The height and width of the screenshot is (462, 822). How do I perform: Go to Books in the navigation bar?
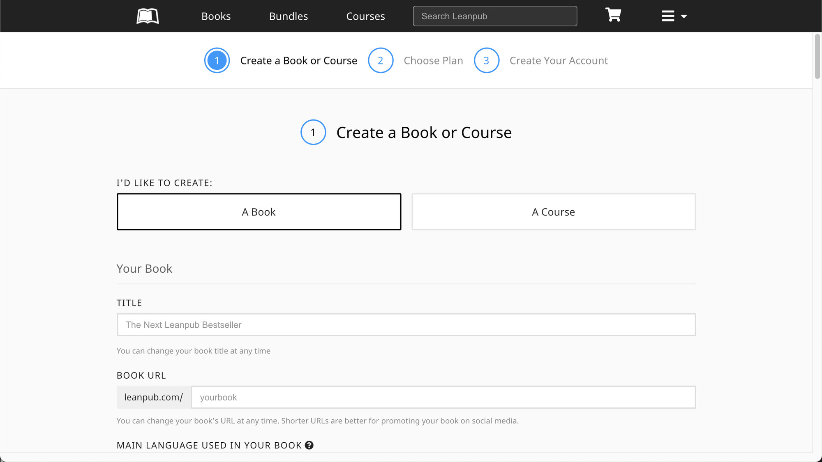click(216, 16)
